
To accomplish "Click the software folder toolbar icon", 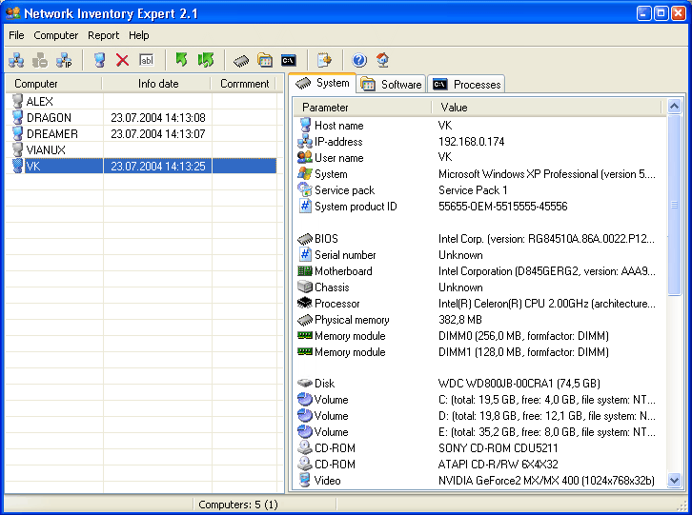I will pyautogui.click(x=265, y=60).
